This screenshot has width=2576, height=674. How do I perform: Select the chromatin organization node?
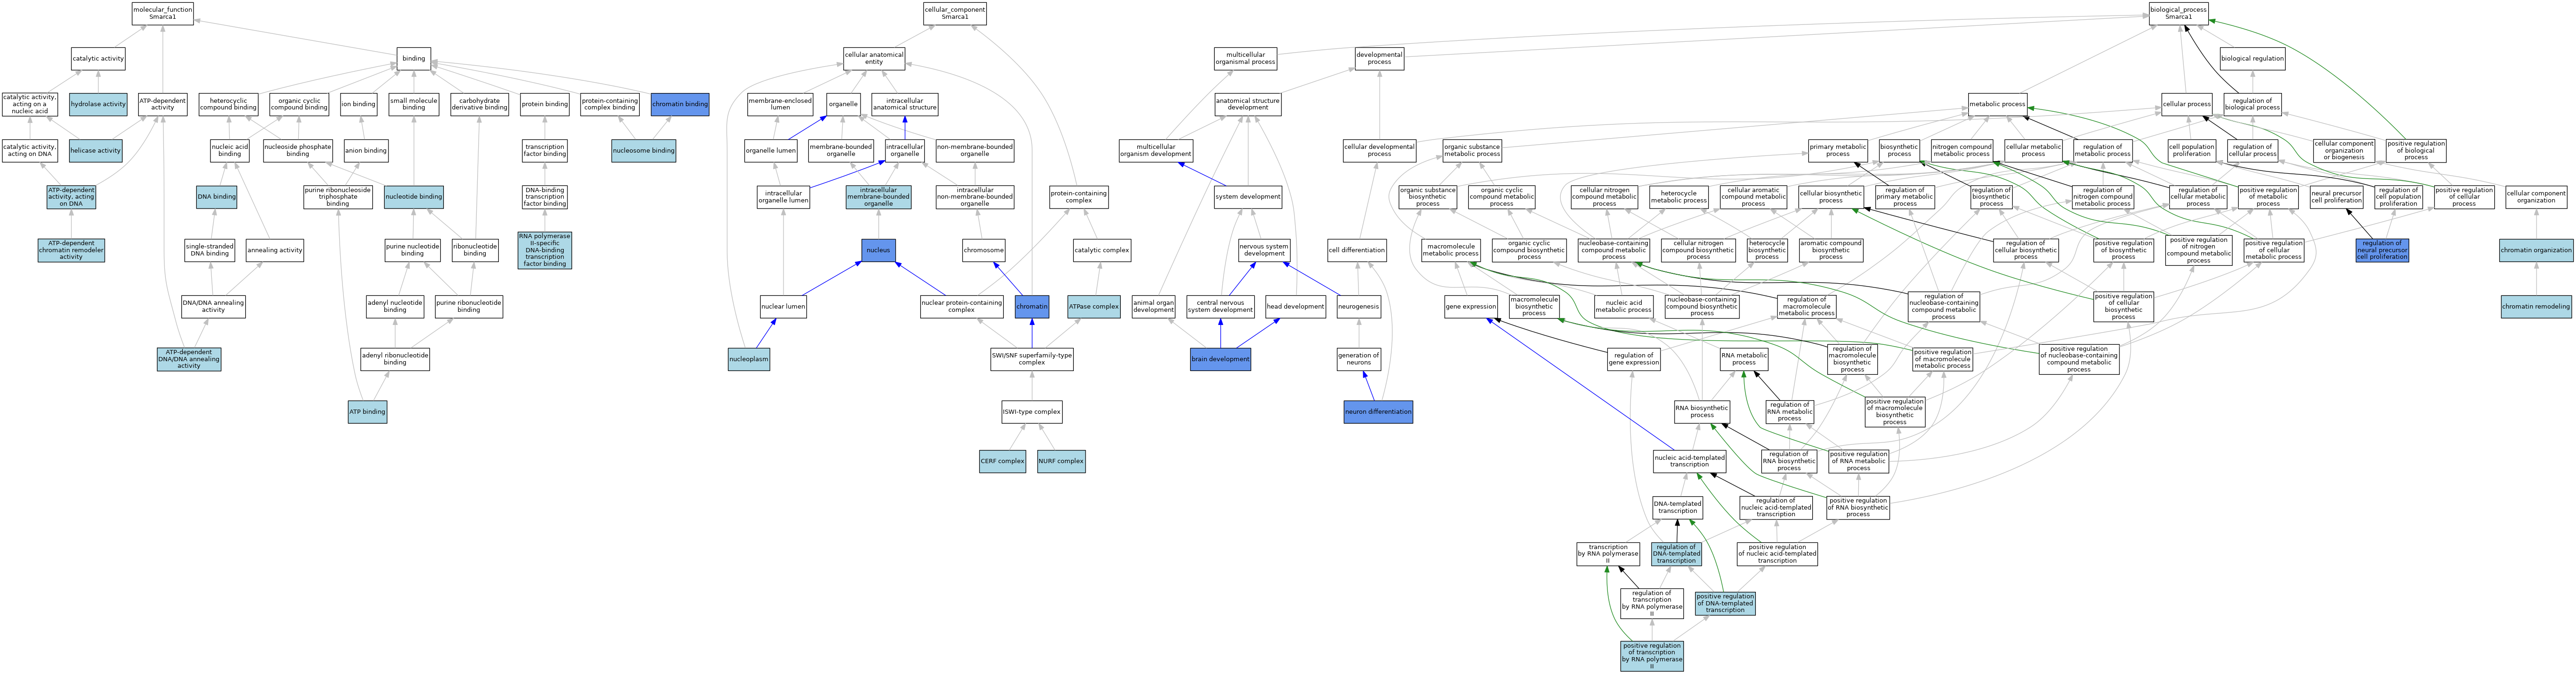(2536, 250)
